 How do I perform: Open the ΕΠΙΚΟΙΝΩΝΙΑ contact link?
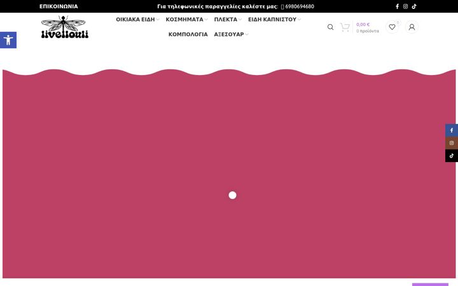[x=59, y=6]
